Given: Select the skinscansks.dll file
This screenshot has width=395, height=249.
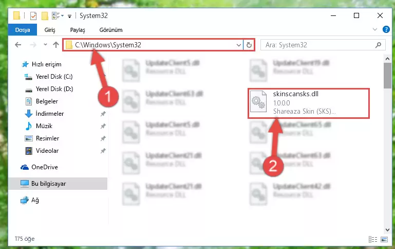Looking at the screenshot, I should [x=309, y=103].
